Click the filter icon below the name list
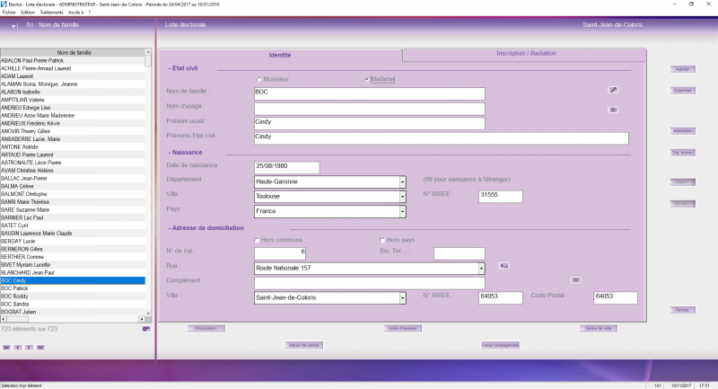Image resolution: width=718 pixels, height=389 pixels. tap(145, 330)
